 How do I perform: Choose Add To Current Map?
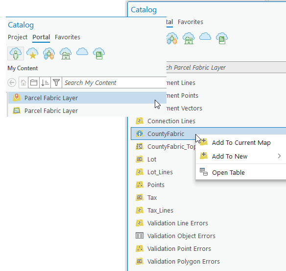(x=241, y=143)
